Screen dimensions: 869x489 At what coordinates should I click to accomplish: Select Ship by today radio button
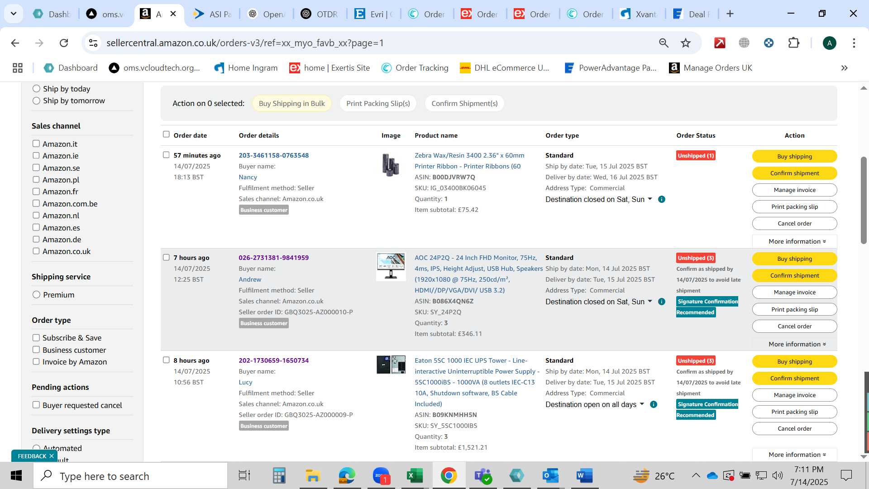click(36, 89)
